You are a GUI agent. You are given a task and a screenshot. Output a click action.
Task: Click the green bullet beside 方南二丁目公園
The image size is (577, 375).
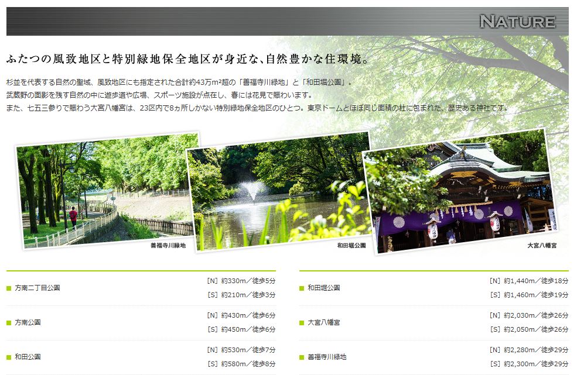[9, 288]
